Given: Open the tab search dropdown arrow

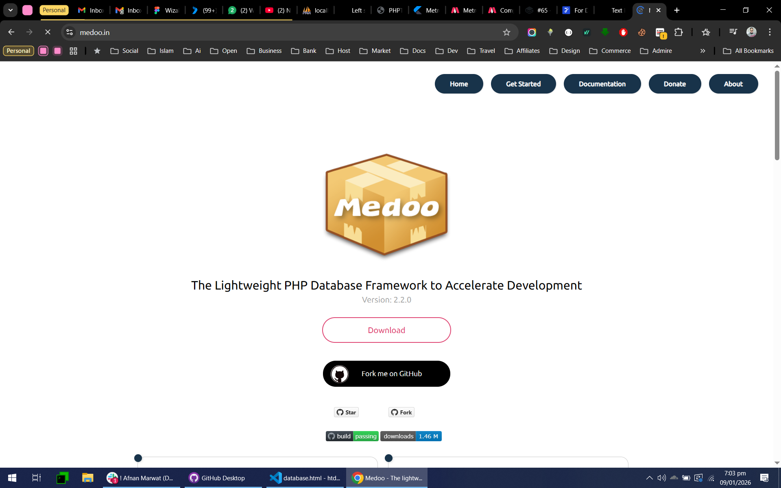Looking at the screenshot, I should tap(11, 10).
